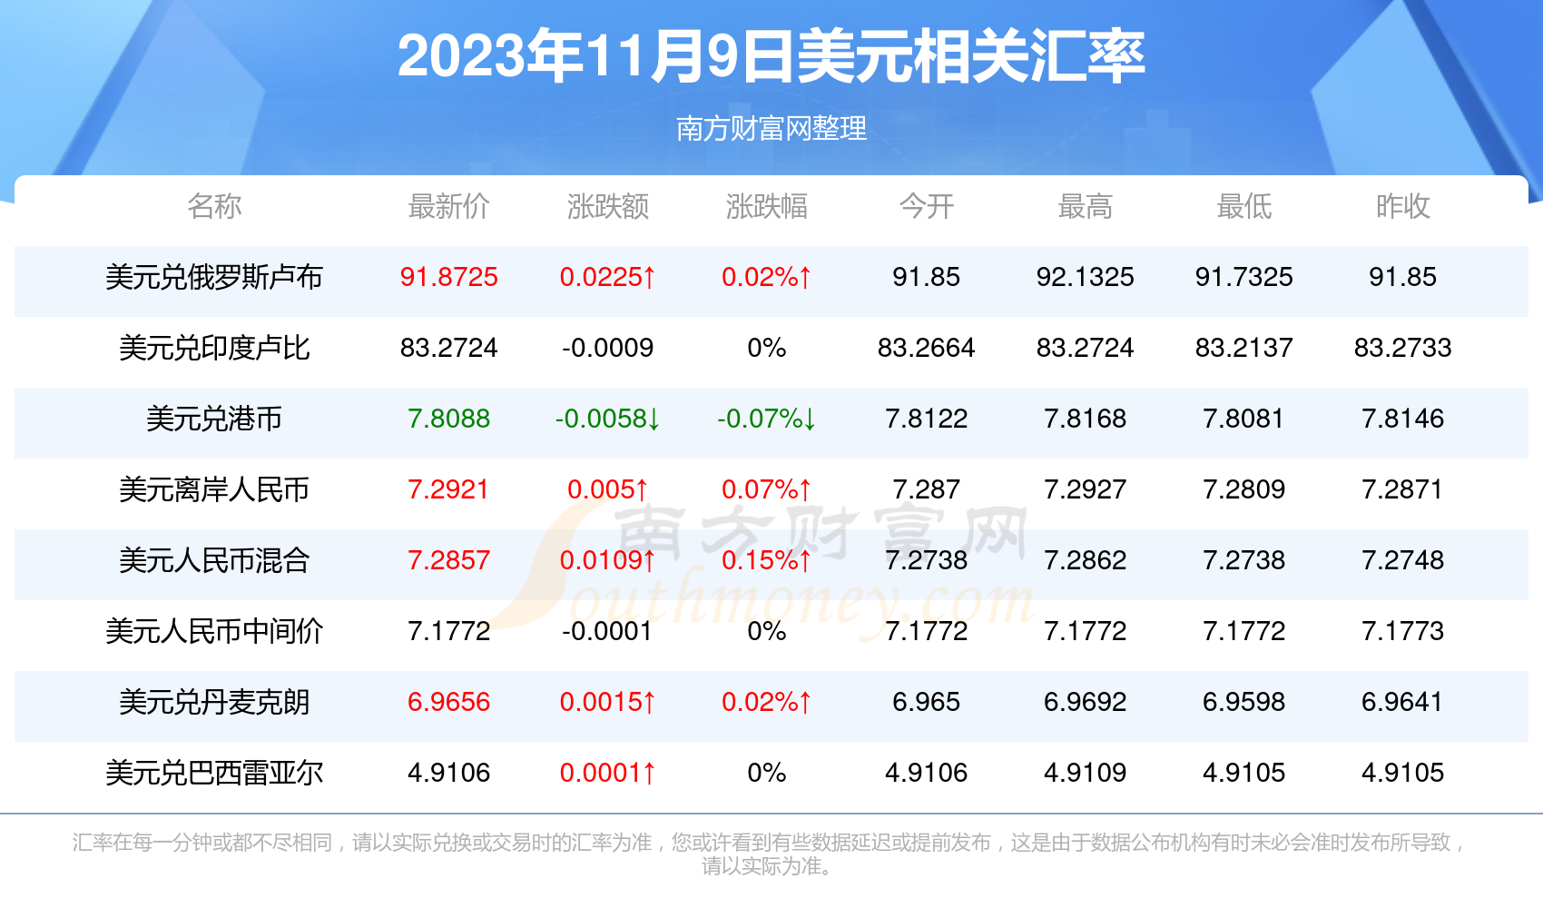
Task: Click change percent 0.07%↑
Action: coord(767,489)
